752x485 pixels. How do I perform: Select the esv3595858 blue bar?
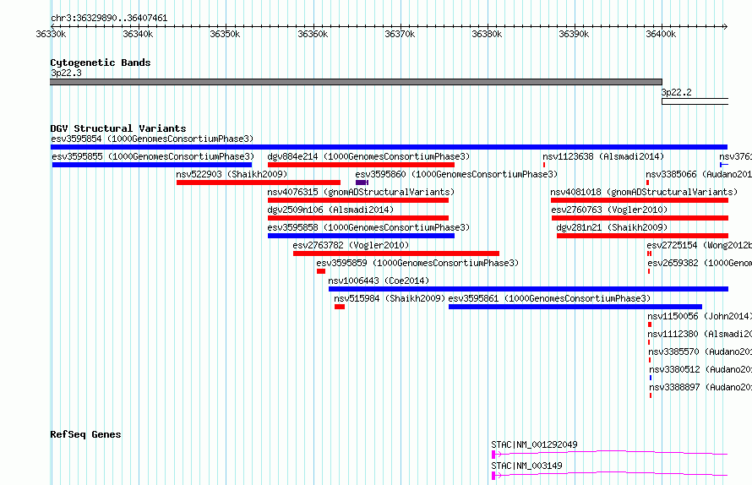coord(361,236)
